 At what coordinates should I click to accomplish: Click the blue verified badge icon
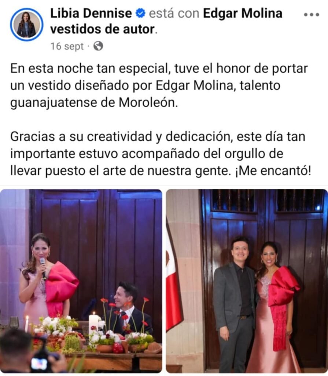(140, 13)
